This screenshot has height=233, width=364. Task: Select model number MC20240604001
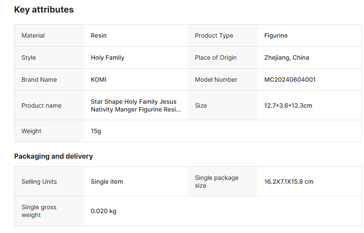tap(290, 80)
